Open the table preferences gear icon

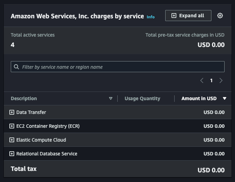tap(220, 16)
